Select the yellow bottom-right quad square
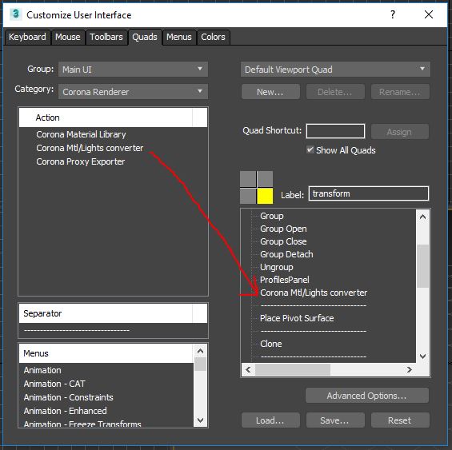452x450 pixels. click(265, 196)
